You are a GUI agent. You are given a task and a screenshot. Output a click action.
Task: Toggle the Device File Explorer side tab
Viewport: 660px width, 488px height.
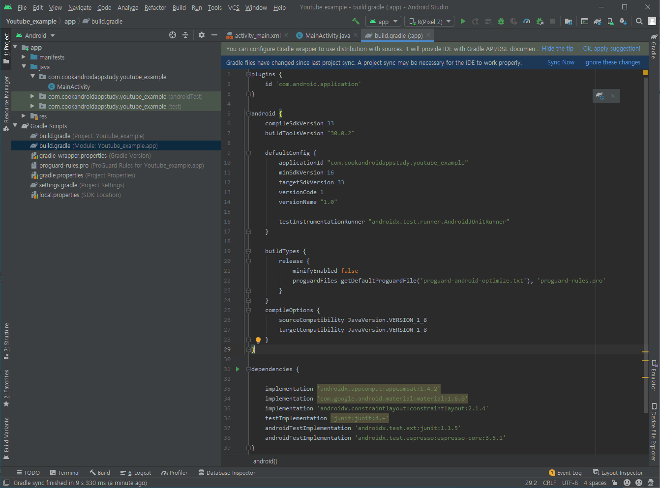pyautogui.click(x=654, y=432)
